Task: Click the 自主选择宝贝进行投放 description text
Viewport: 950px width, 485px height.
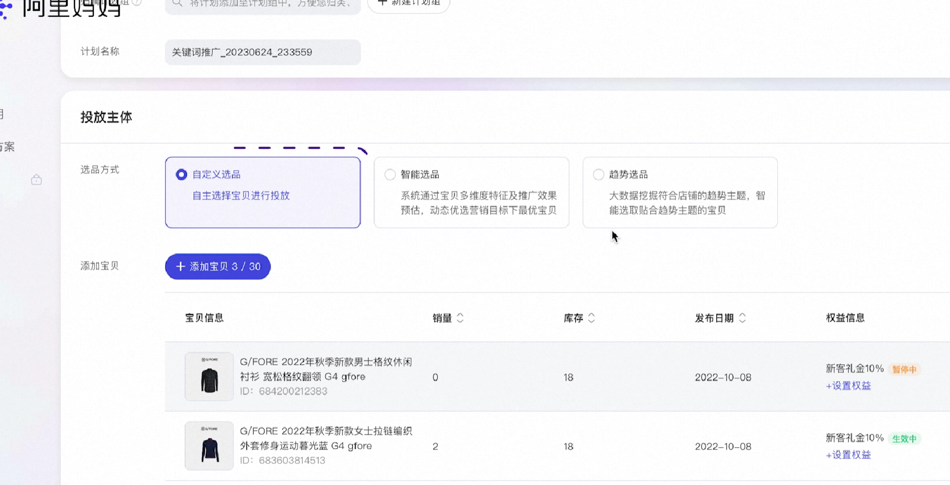Action: [241, 196]
